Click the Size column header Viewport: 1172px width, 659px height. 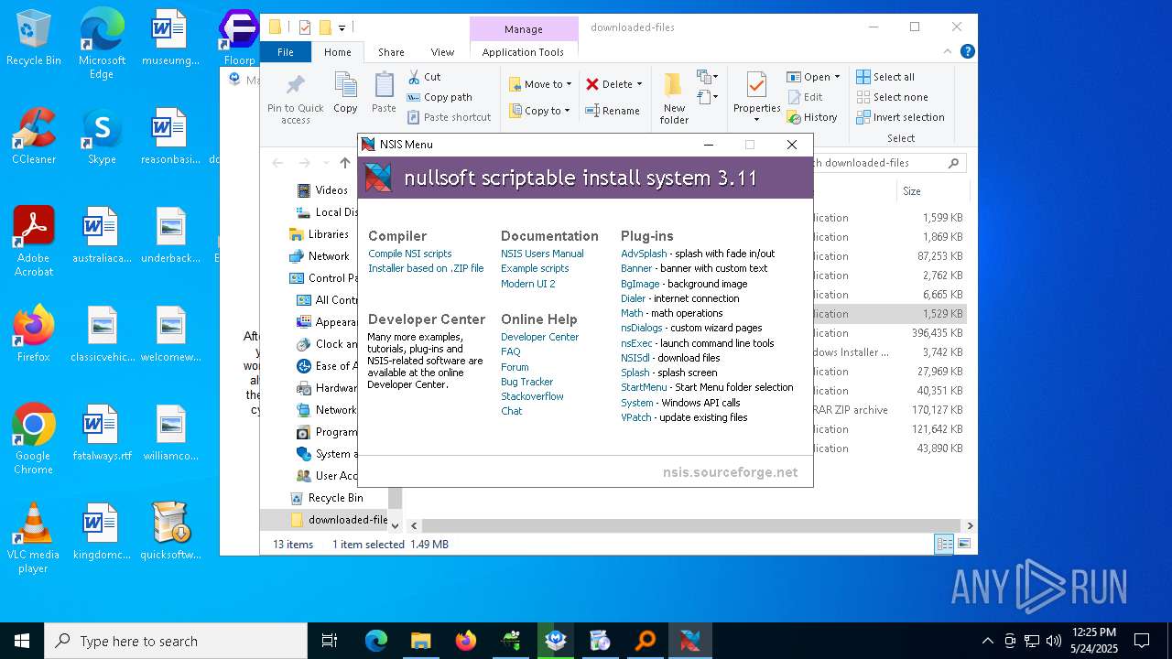click(931, 191)
